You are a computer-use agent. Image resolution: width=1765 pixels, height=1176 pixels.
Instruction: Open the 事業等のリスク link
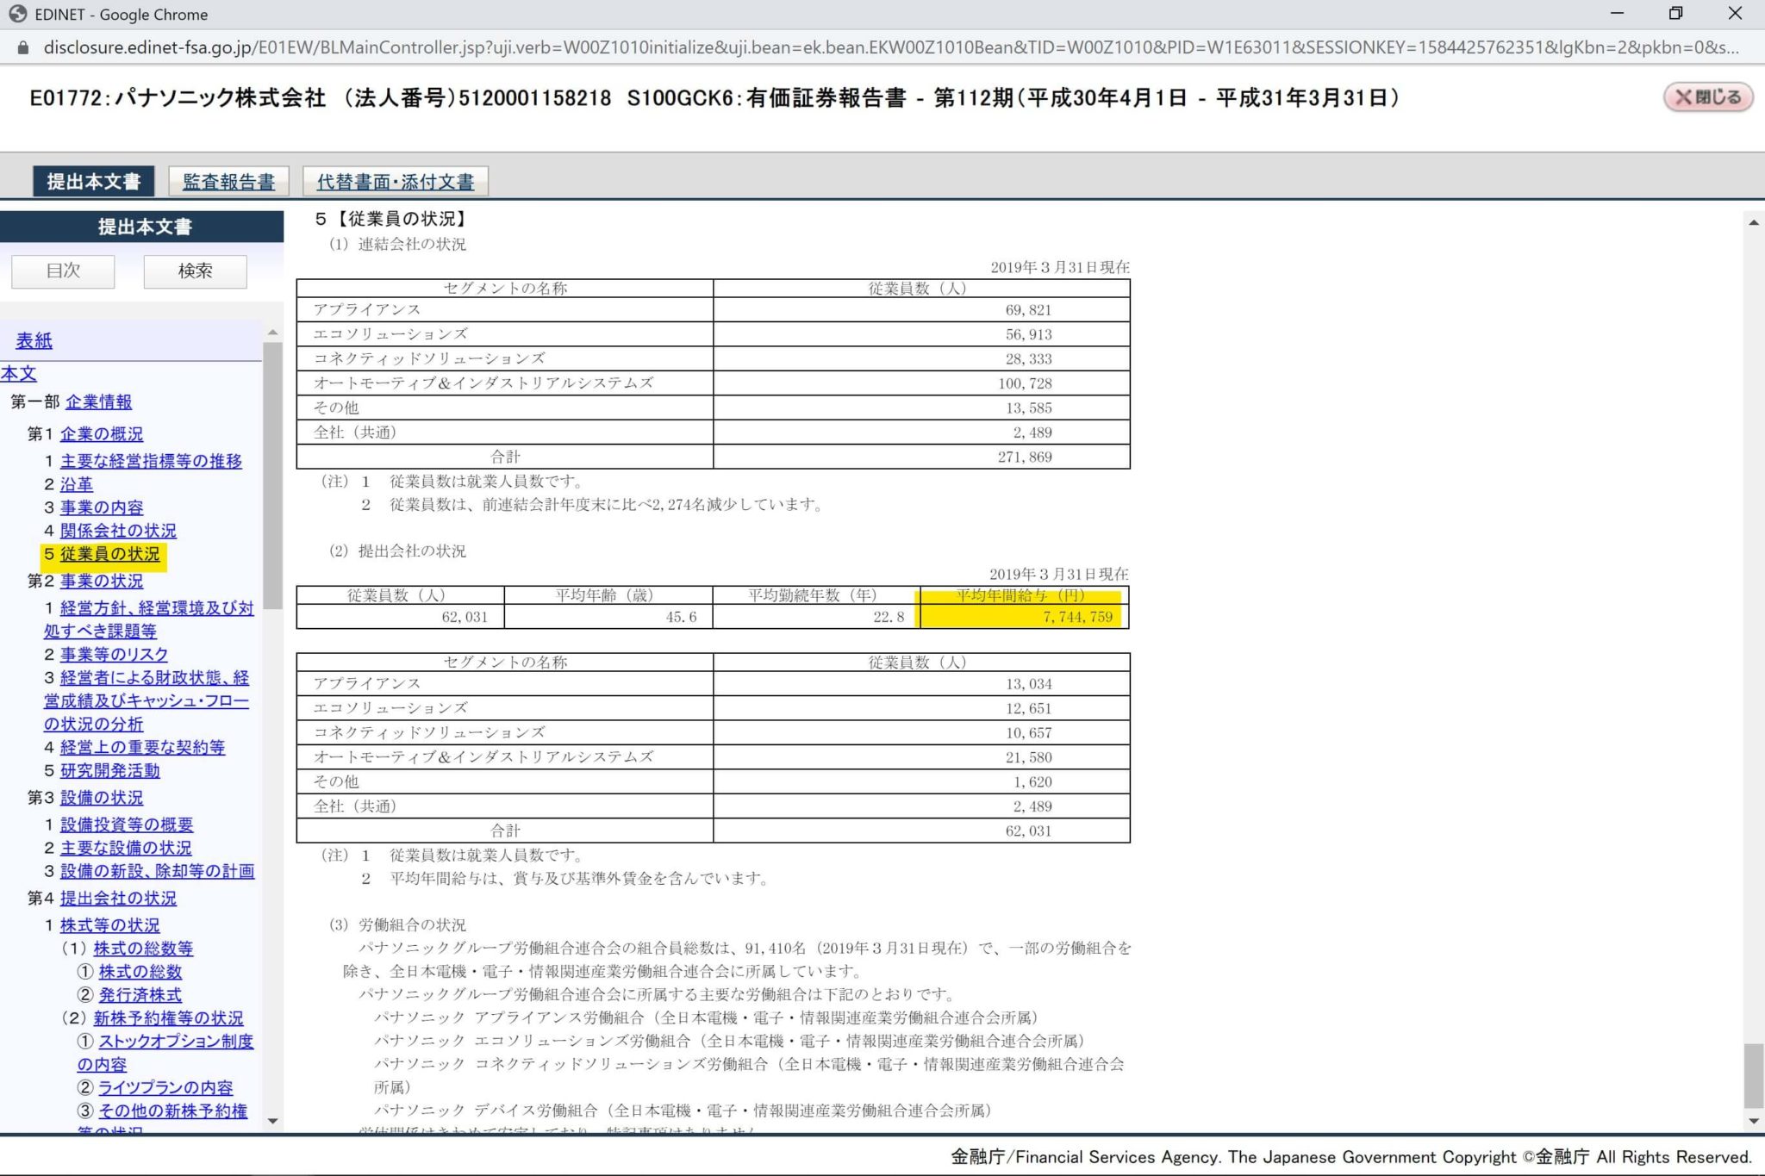[x=114, y=655]
